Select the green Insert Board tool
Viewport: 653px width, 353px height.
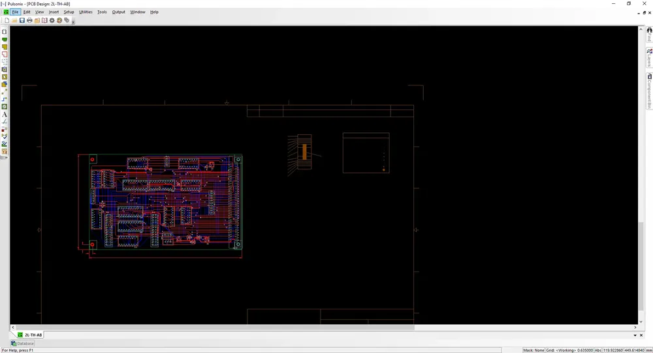point(5,40)
